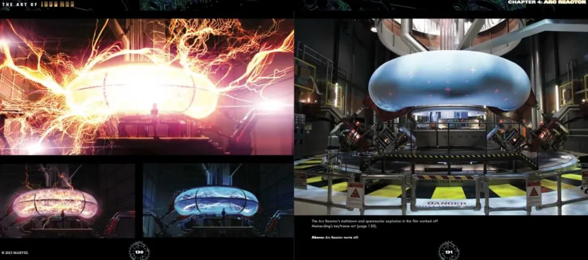Viewport: 588px width, 260px height.
Task: Open the small pink overloading reactor image
Action: click(x=67, y=201)
